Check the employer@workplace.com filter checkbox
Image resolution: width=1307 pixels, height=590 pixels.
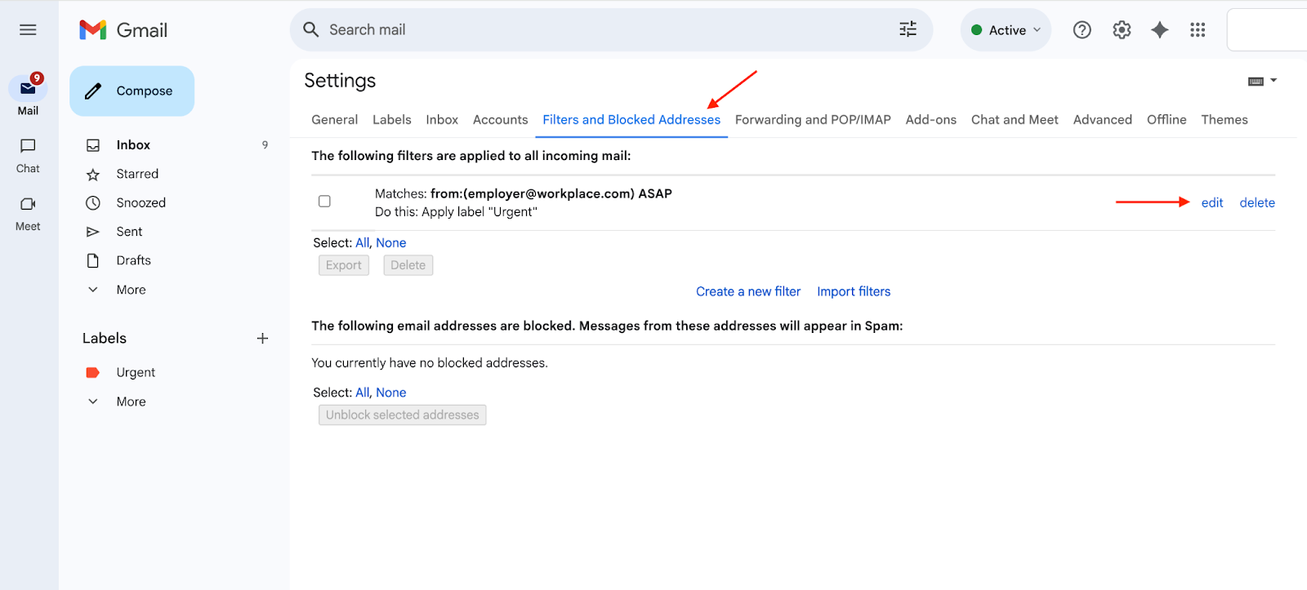pos(324,202)
